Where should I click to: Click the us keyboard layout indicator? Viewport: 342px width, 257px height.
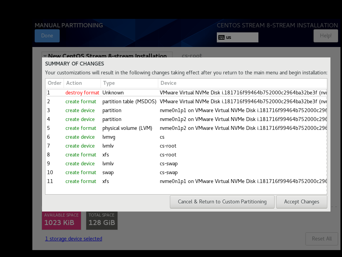tap(238, 37)
